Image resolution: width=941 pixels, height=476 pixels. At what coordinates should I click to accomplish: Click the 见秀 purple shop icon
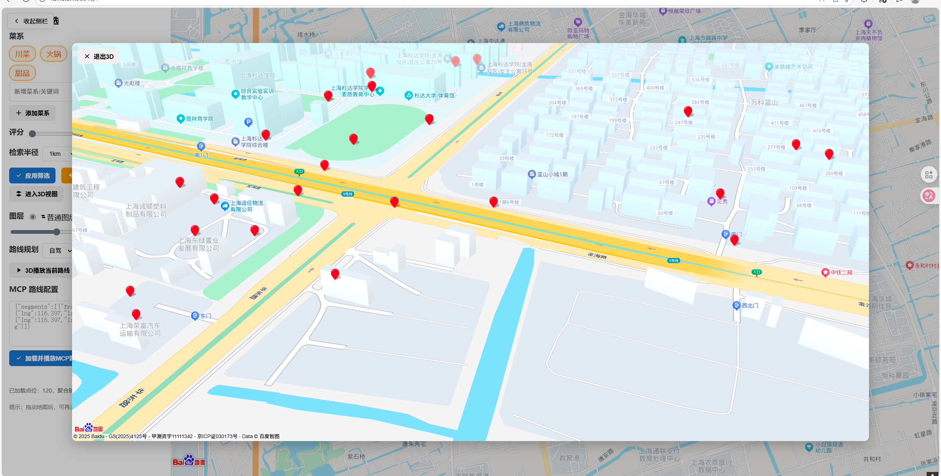[711, 201]
